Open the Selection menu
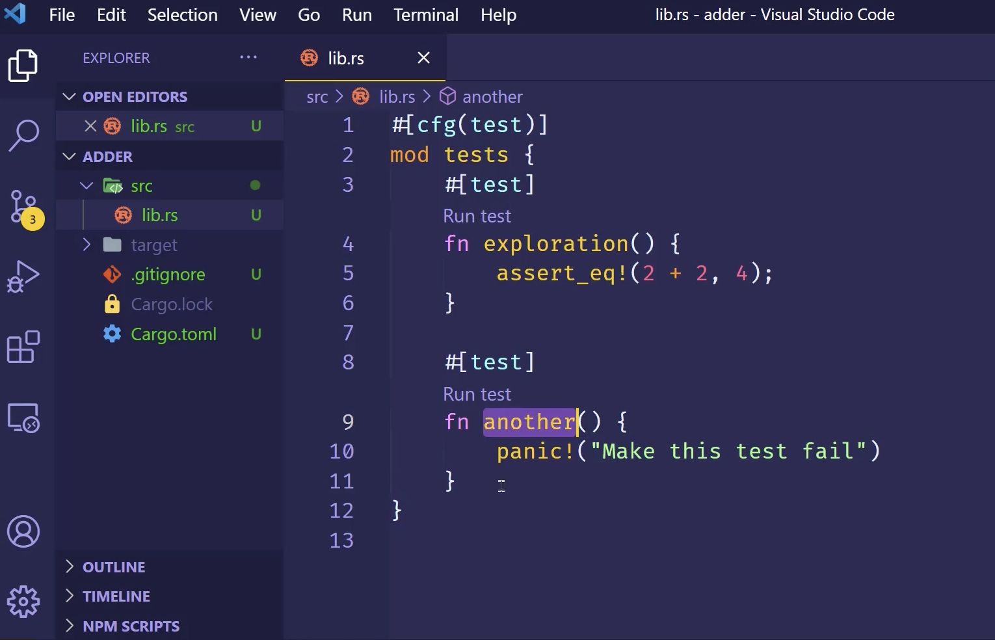Image resolution: width=995 pixels, height=640 pixels. click(x=182, y=14)
